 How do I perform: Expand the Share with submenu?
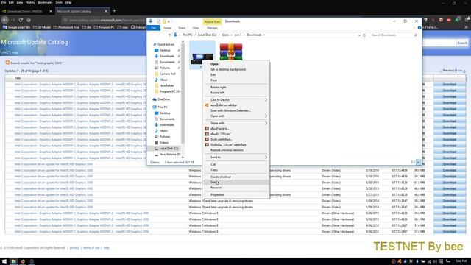coord(236,123)
